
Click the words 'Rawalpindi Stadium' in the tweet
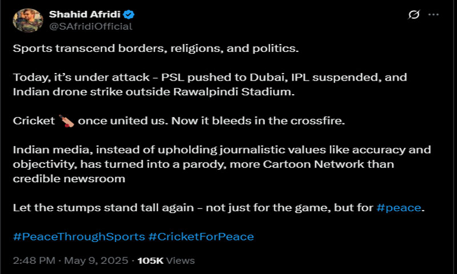[x=234, y=92]
